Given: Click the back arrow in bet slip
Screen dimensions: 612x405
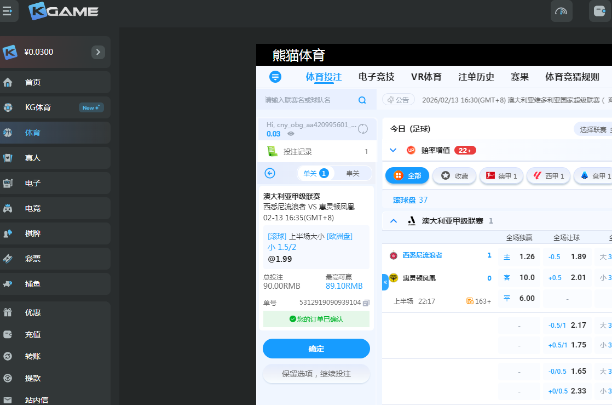Looking at the screenshot, I should click(x=270, y=173).
